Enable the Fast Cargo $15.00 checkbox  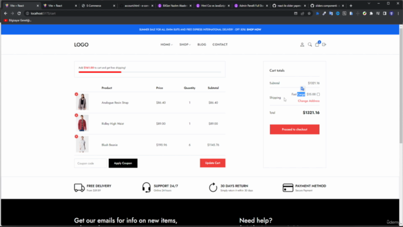[318, 94]
